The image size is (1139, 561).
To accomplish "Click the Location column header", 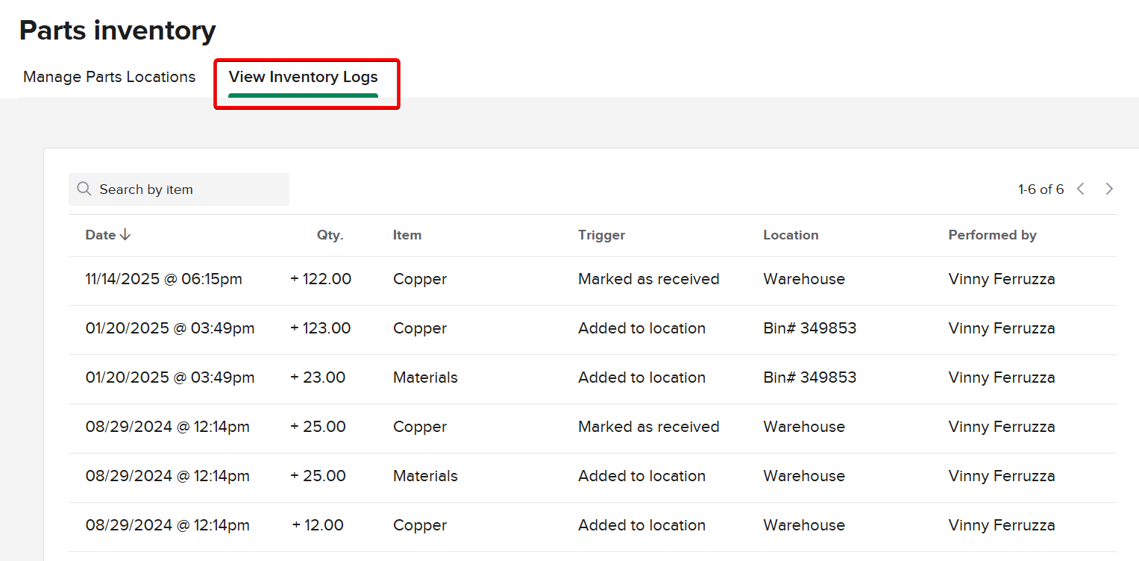I will coord(791,235).
